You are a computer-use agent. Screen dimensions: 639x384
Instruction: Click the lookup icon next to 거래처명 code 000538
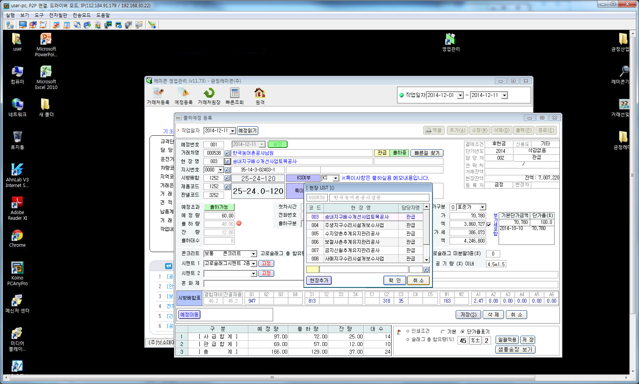227,153
